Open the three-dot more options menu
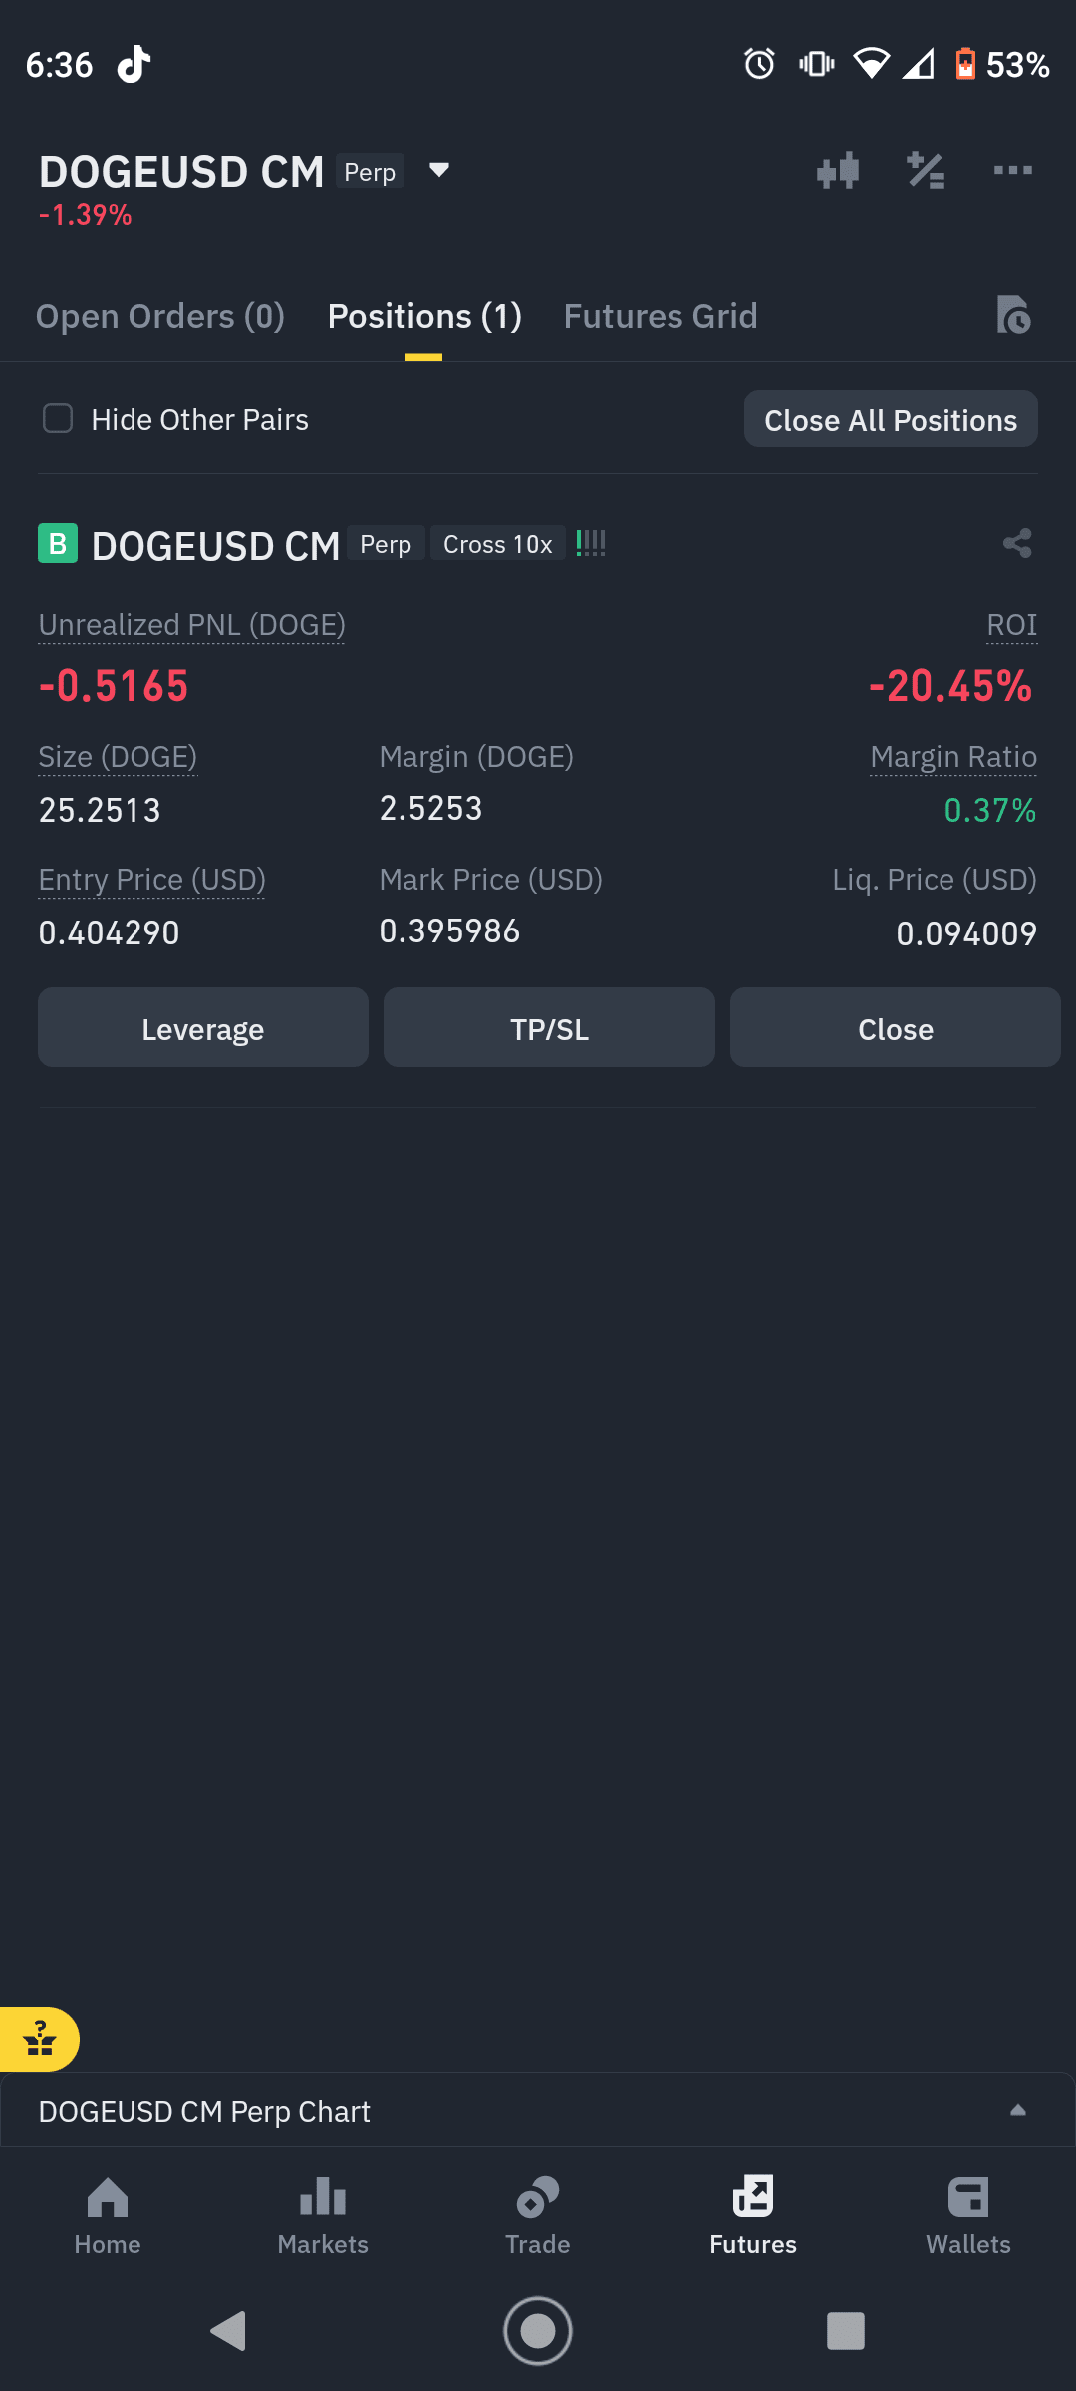1076x2391 pixels. point(1013,171)
